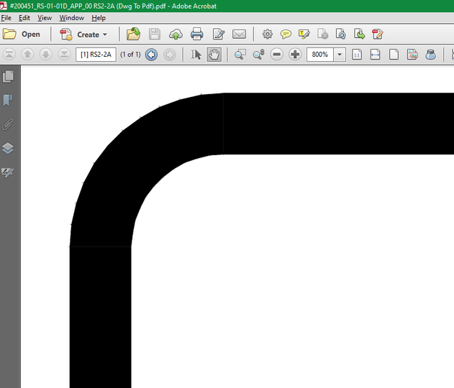Click the export page arrow icon
This screenshot has width=454, height=388.
pos(359,34)
